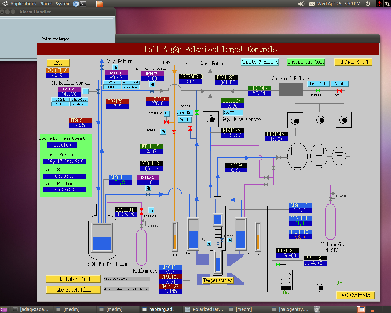Open related display icon below EV9177
391x313 pixels.
[152, 84]
